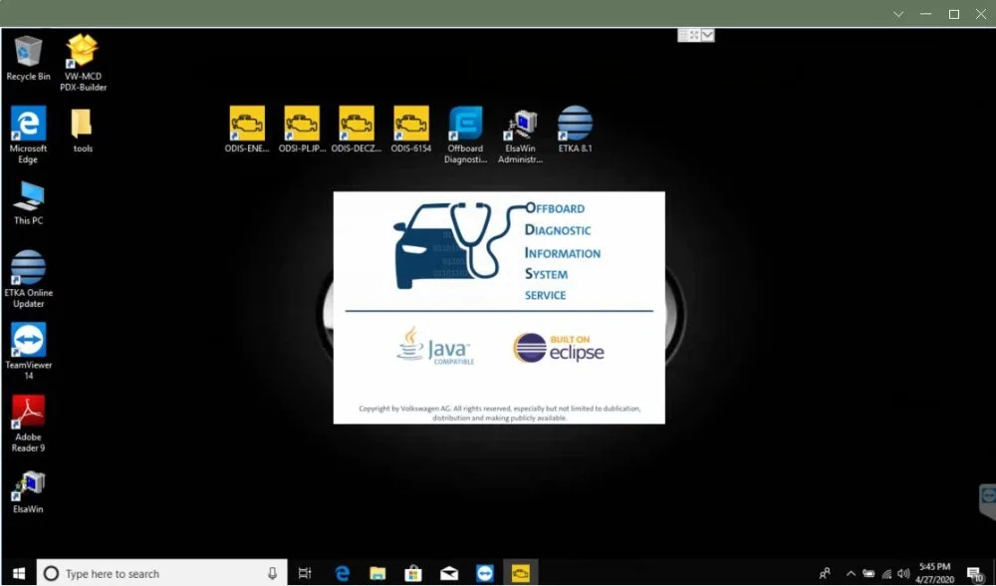996x586 pixels.
Task: Open TeamViewer from taskbar
Action: pos(485,573)
